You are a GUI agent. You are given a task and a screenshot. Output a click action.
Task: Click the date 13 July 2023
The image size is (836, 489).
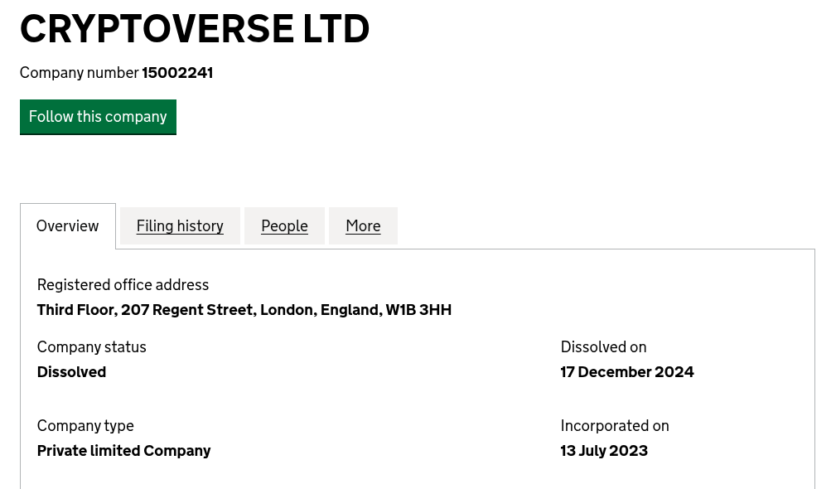604,451
